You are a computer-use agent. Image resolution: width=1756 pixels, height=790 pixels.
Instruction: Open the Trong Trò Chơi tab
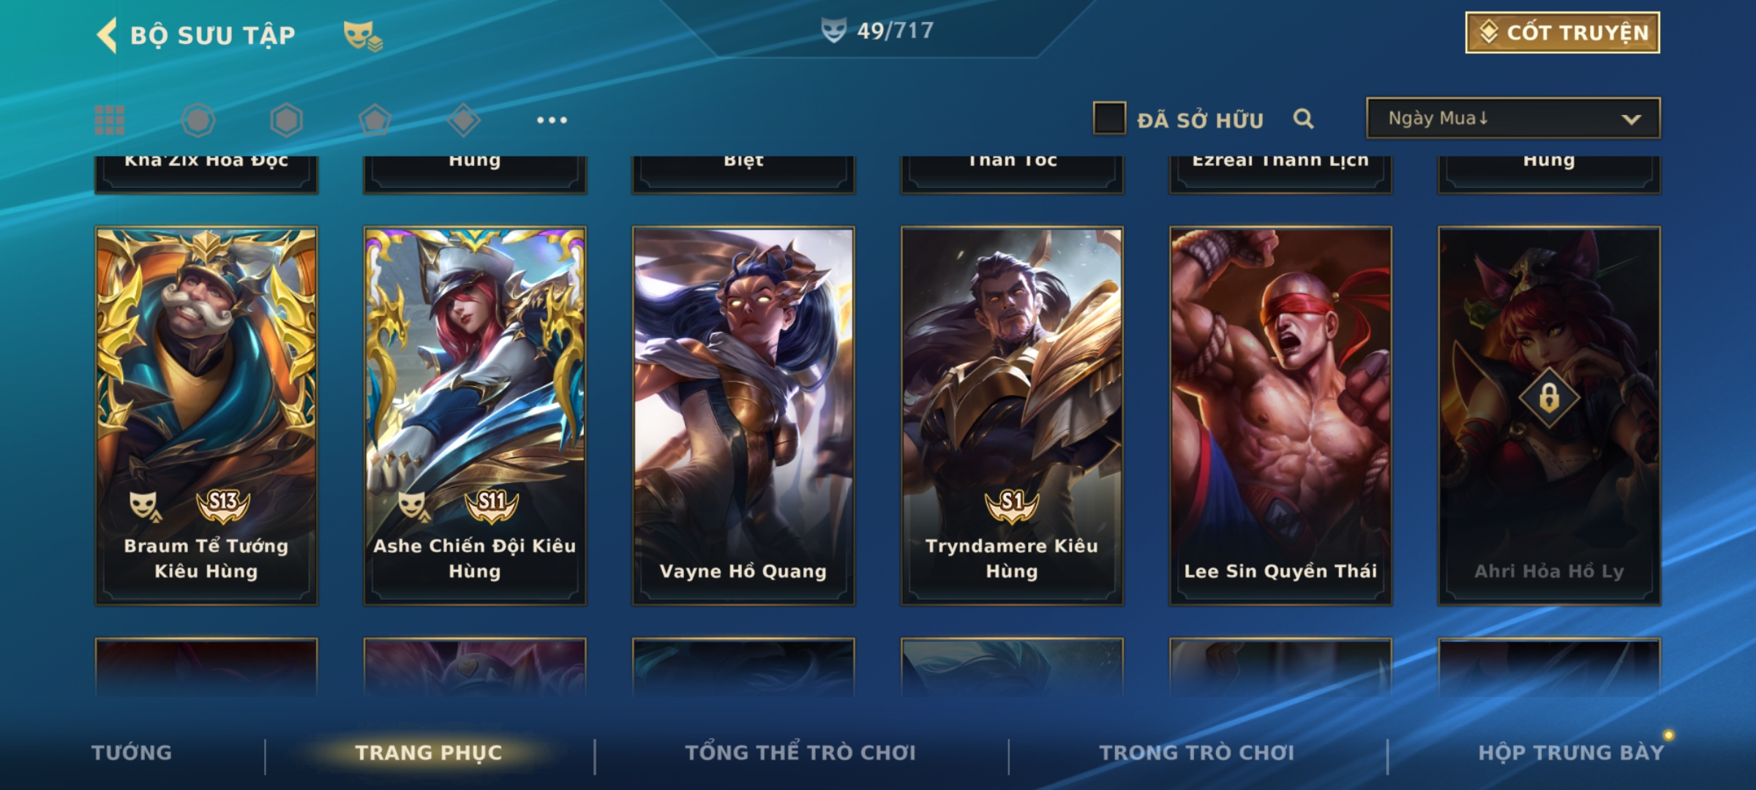[1196, 753]
